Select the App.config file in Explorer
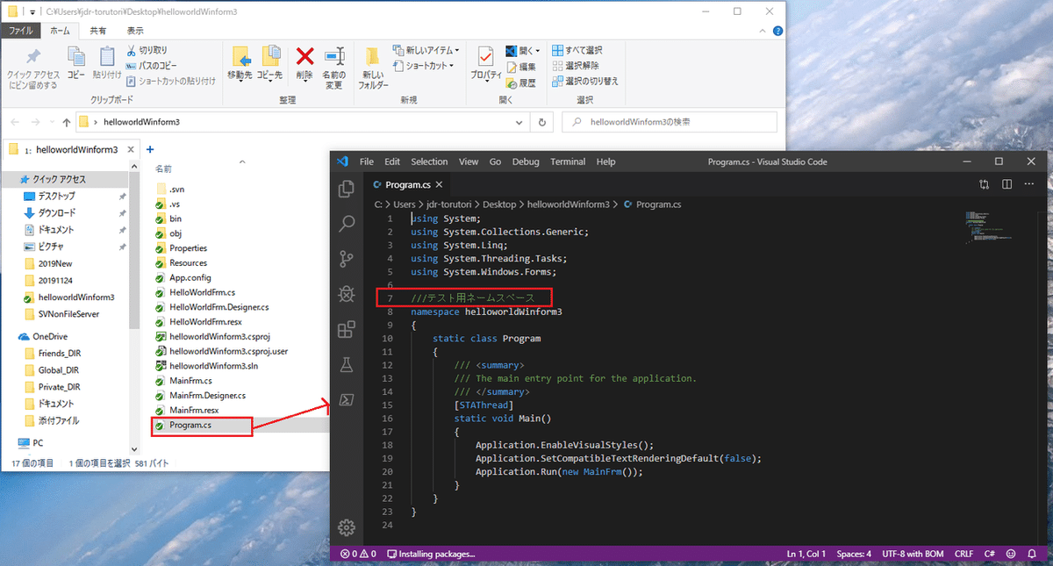This screenshot has width=1053, height=566. (x=190, y=277)
